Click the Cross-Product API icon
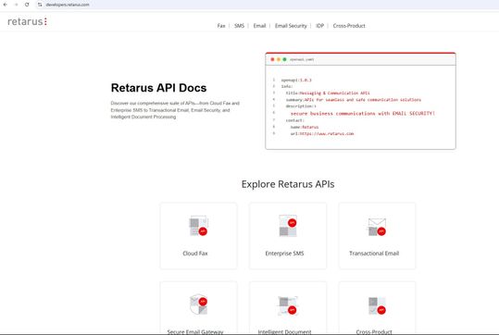 tap(377, 305)
